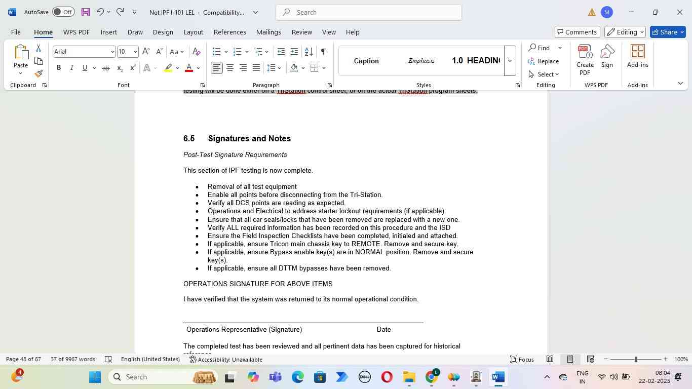Decrease paragraph indent
This screenshot has height=389, width=692.
281,52
